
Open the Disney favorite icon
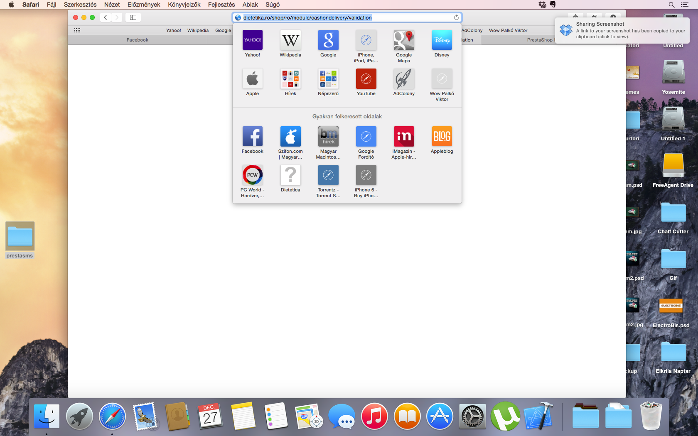pos(442,40)
